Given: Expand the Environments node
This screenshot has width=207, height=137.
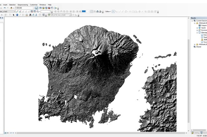Looking at the screenshot, I should [x=197, y=30].
